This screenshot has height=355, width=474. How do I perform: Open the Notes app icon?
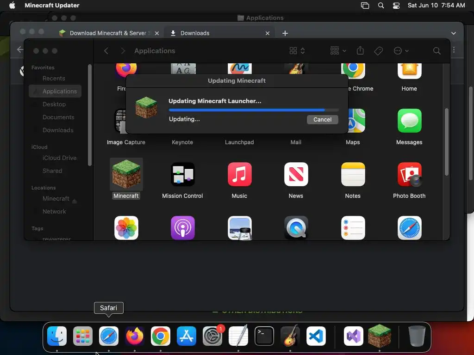353,174
